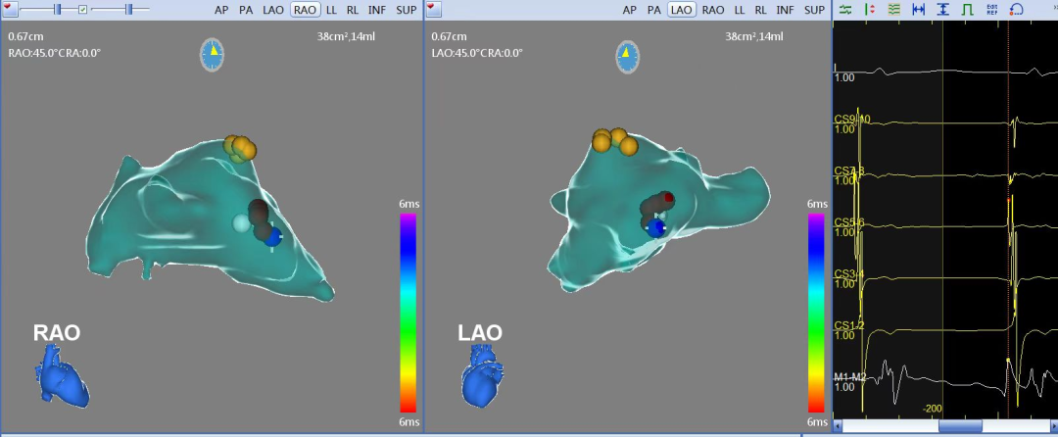Click the Edit REF icon in signal toolbar
Viewport: 1058px width, 437px height.
coord(991,9)
